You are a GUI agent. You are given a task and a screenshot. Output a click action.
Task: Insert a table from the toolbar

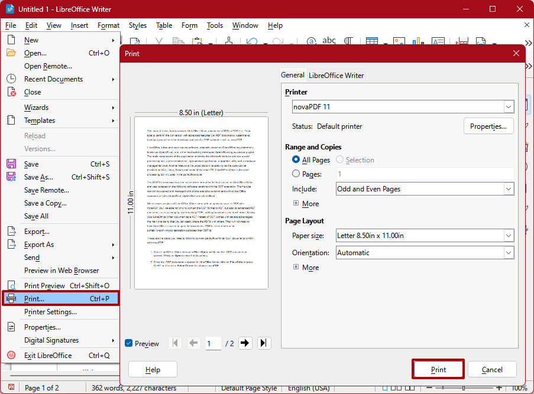click(372, 41)
